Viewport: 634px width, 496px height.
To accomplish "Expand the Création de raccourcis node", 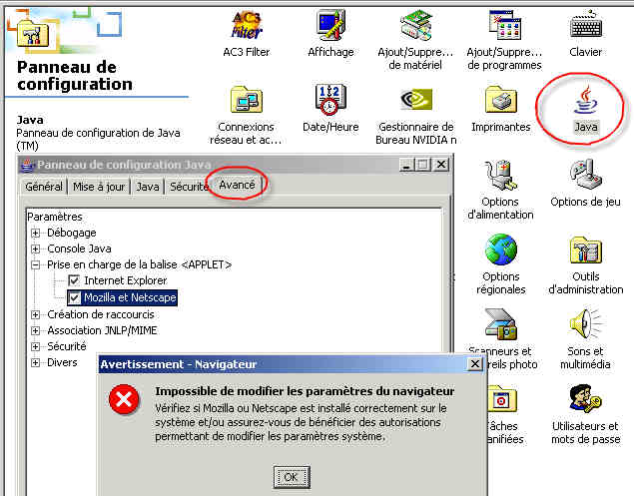I will [x=36, y=314].
